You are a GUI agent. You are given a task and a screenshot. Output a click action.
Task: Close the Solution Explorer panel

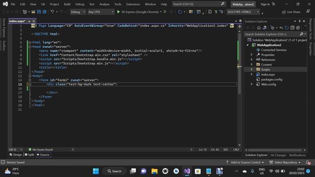pos(304,21)
